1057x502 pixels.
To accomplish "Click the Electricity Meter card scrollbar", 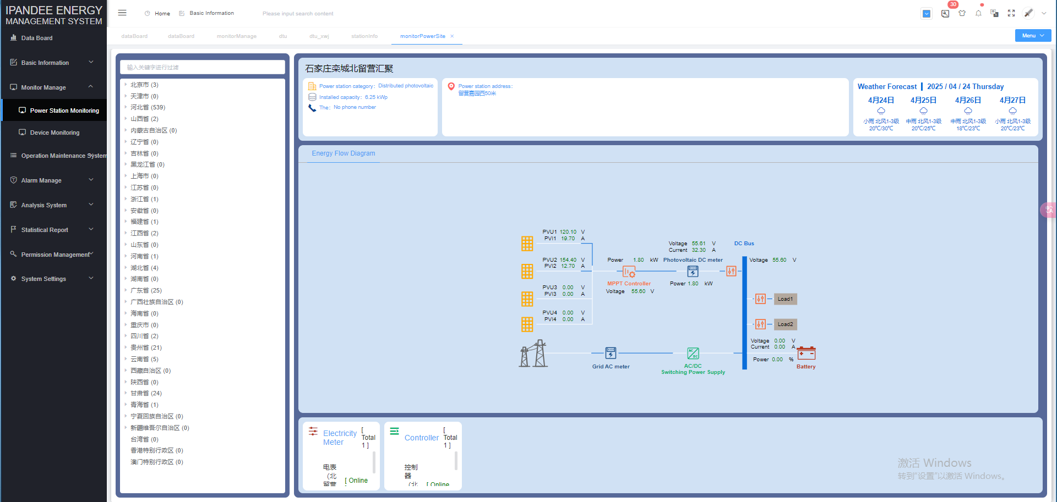I will point(374,462).
